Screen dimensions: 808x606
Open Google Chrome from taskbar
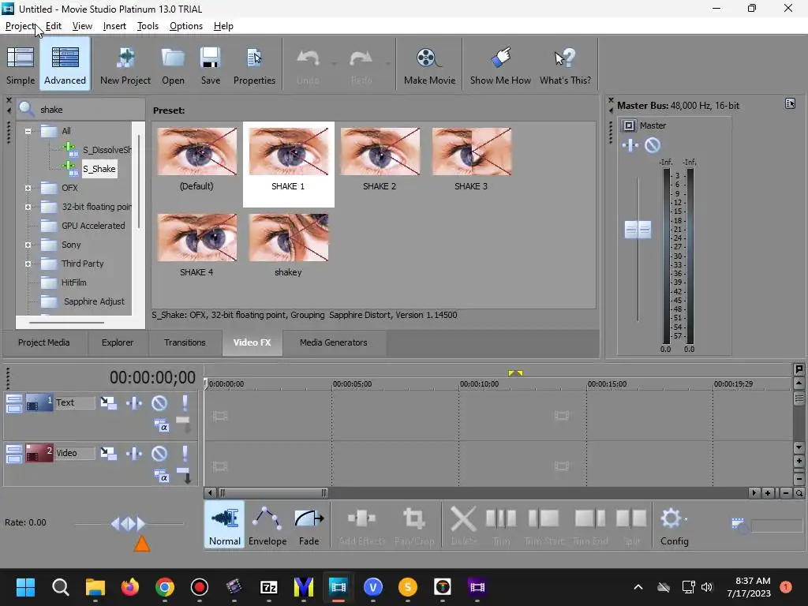click(164, 587)
